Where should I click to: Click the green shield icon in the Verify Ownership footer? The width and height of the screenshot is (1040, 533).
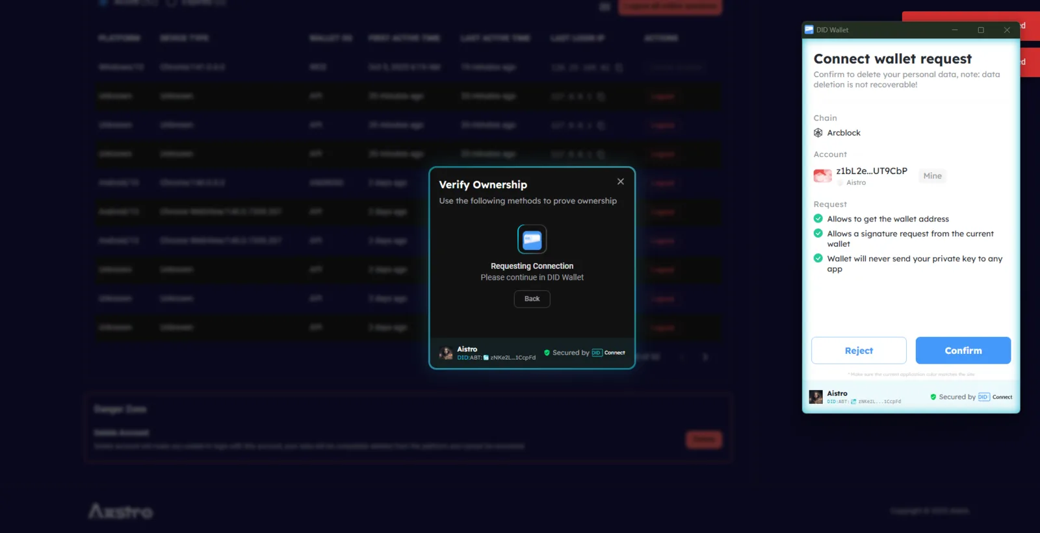547,353
